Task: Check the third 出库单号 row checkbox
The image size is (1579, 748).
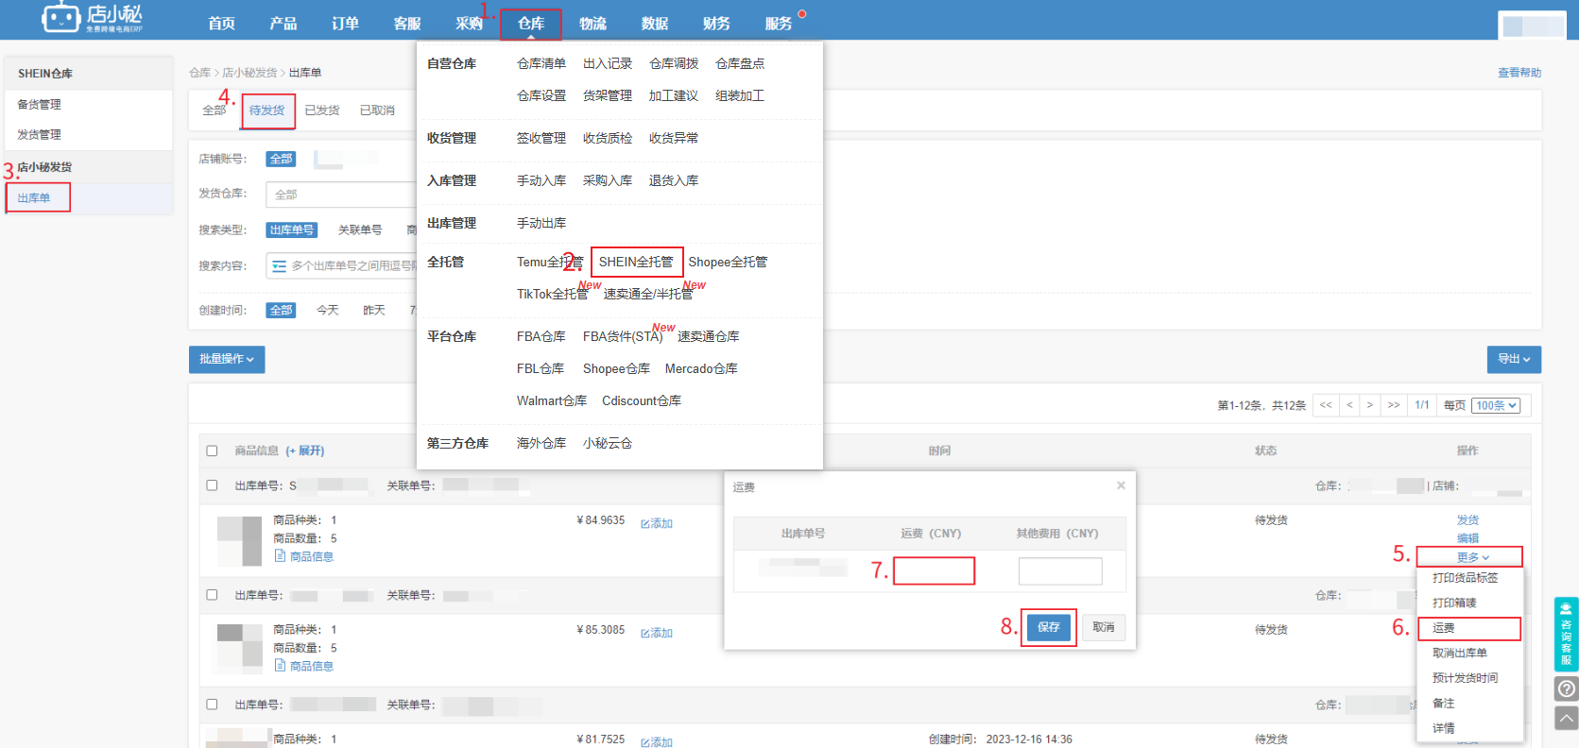Action: [x=212, y=705]
